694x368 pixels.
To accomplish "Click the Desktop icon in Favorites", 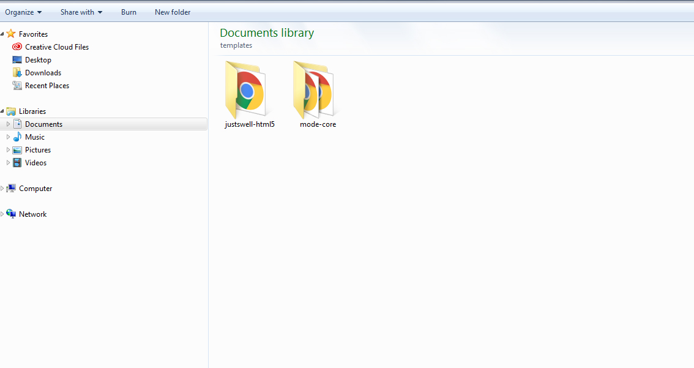I will (x=17, y=60).
